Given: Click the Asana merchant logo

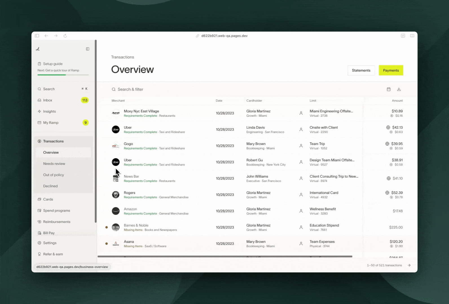Looking at the screenshot, I should point(116,244).
